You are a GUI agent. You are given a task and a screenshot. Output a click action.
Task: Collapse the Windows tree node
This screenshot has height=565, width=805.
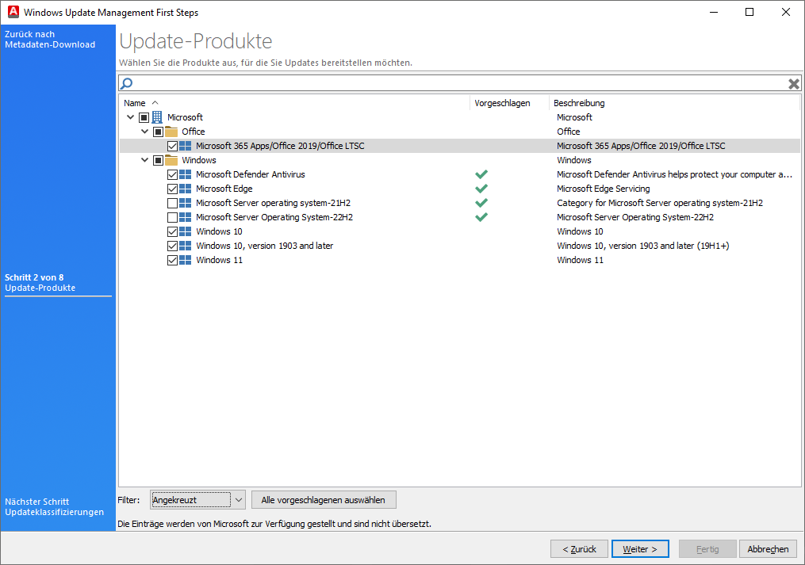click(145, 161)
